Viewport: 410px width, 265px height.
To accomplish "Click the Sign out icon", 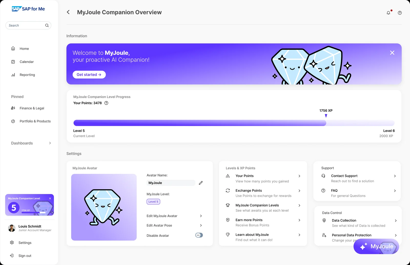I will (x=12, y=256).
